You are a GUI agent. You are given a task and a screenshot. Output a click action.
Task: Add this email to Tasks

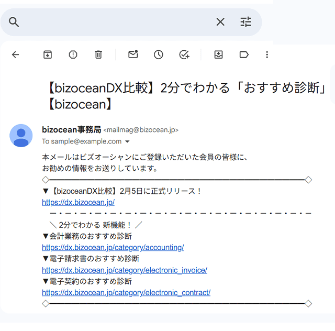tap(184, 54)
